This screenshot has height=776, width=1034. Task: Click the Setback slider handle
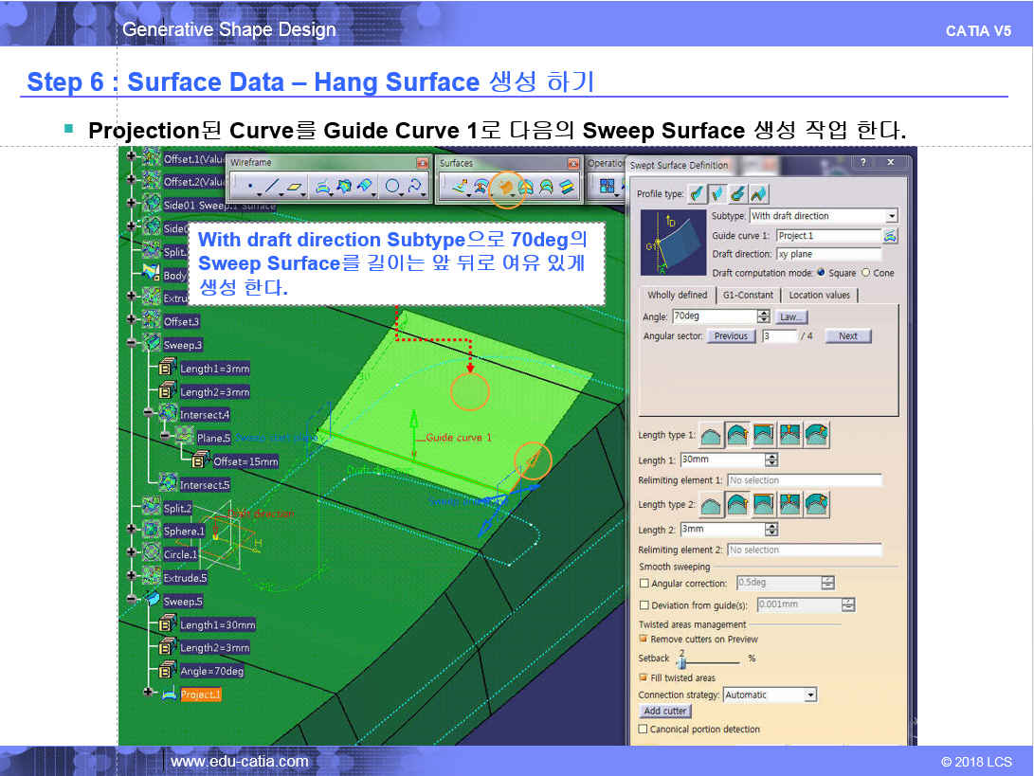click(x=680, y=660)
